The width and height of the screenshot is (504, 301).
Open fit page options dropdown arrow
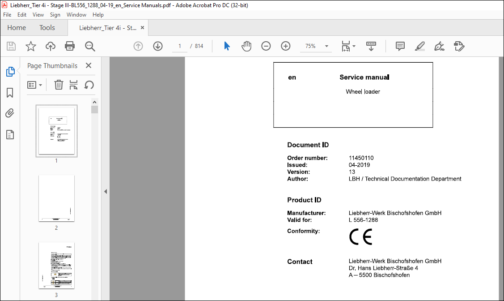click(354, 46)
